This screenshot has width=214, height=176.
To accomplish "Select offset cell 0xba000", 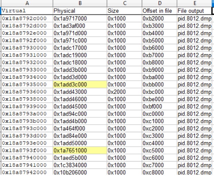I will point(159,77).
